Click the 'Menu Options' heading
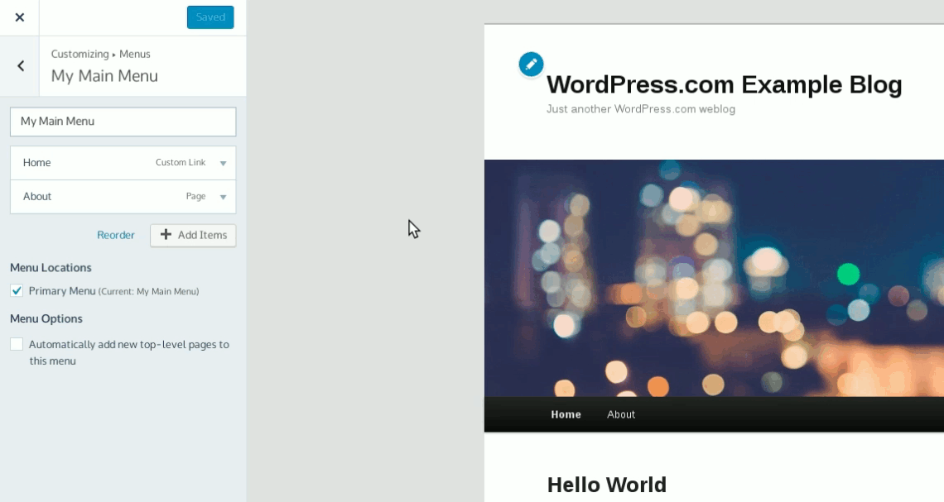The width and height of the screenshot is (944, 502). (x=46, y=318)
